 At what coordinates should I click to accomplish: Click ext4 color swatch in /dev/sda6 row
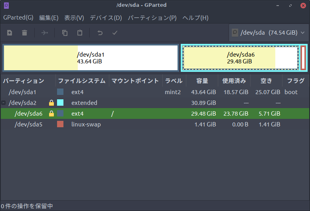(60, 114)
